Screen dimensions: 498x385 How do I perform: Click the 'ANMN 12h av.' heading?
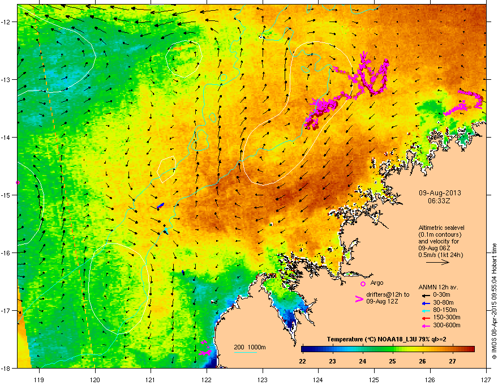coord(438,287)
